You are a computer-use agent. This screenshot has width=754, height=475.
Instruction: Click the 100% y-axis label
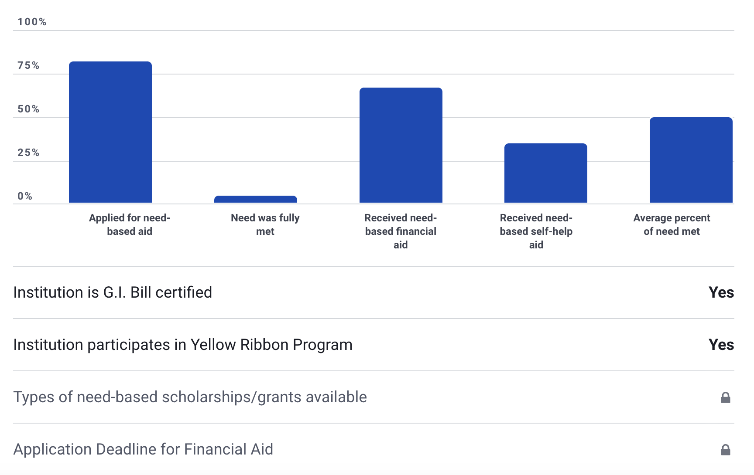[x=32, y=22]
